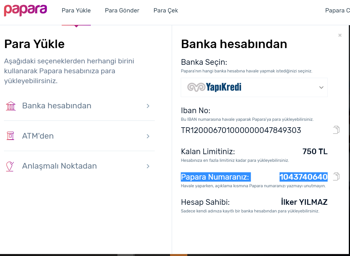
Task: Open the bank selection dropdown
Action: click(x=321, y=87)
